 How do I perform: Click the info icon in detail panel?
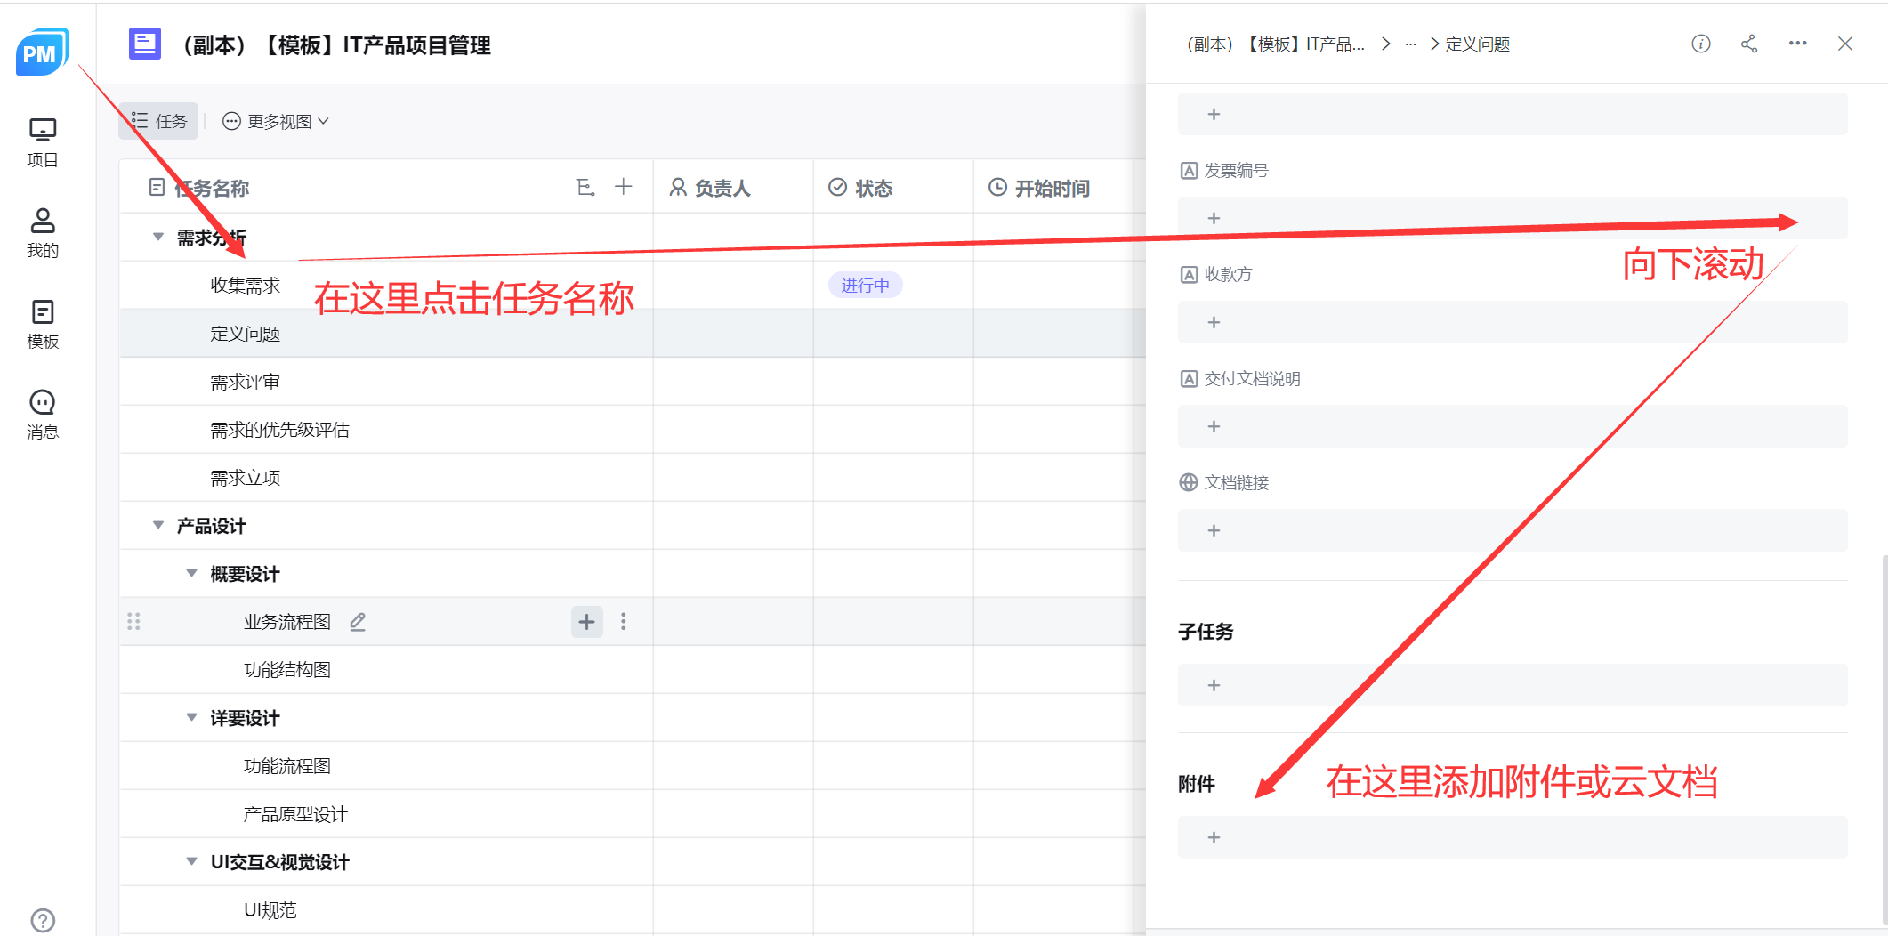pyautogui.click(x=1700, y=44)
